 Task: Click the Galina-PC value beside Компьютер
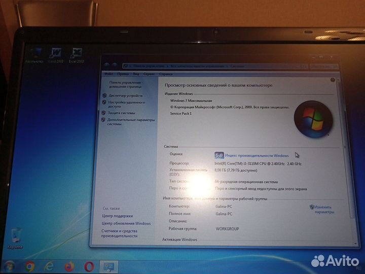[x=224, y=206]
